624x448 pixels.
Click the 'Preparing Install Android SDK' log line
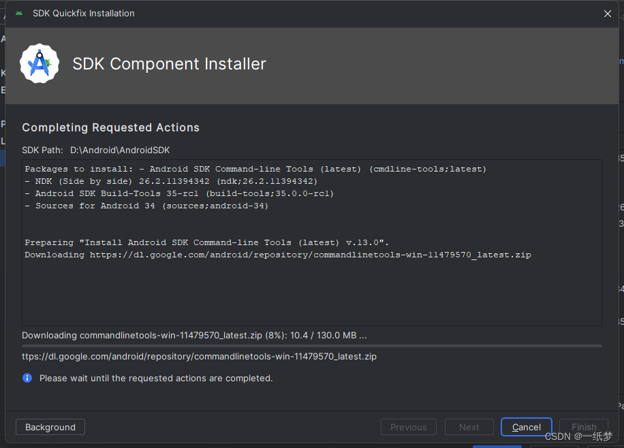point(206,242)
